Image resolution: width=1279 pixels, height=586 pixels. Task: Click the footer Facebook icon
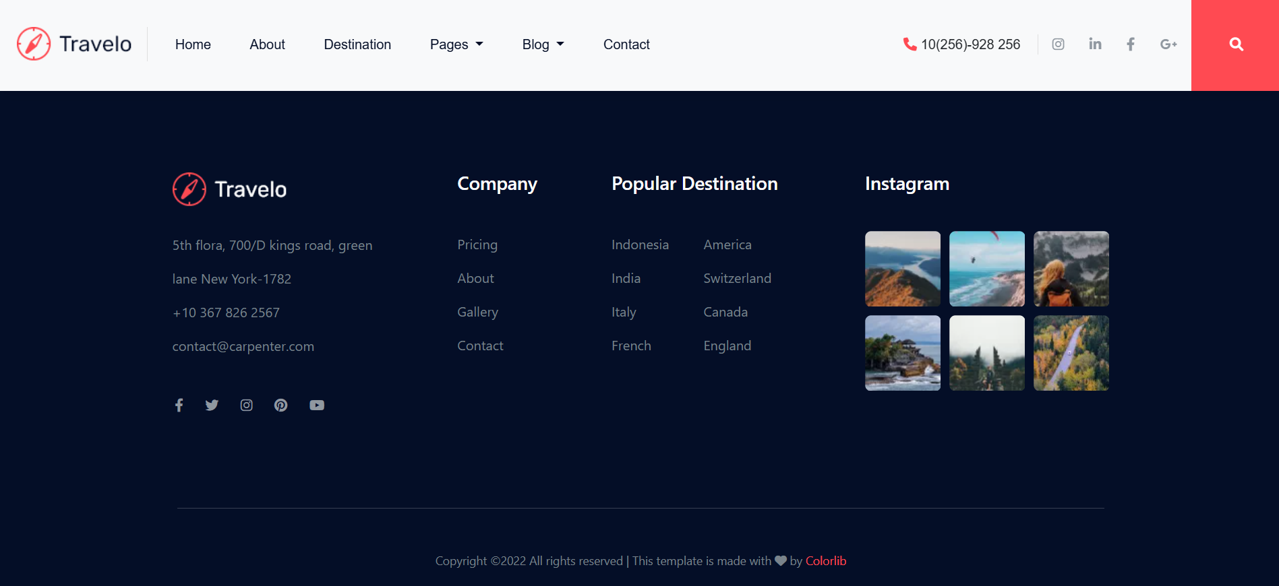[179, 405]
